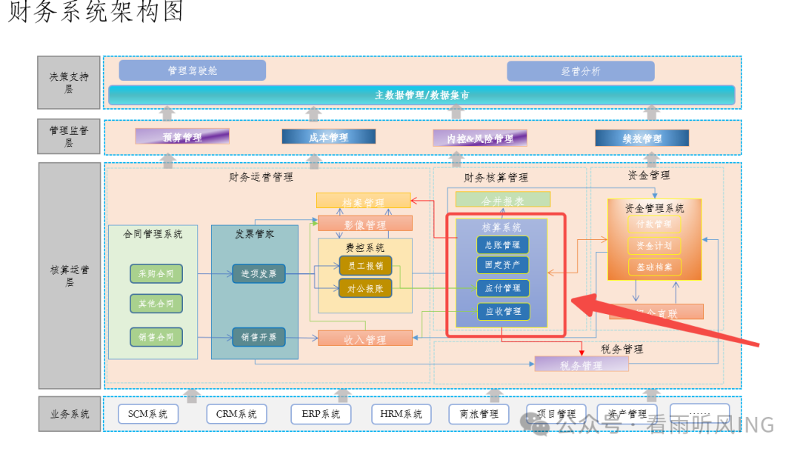Image resolution: width=800 pixels, height=457 pixels.
Task: Click the 员工报销 box
Action: coord(364,265)
